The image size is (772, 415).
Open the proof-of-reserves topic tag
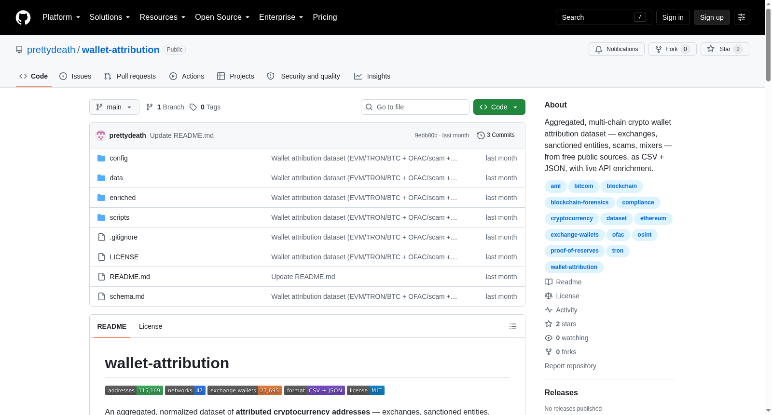(x=575, y=251)
